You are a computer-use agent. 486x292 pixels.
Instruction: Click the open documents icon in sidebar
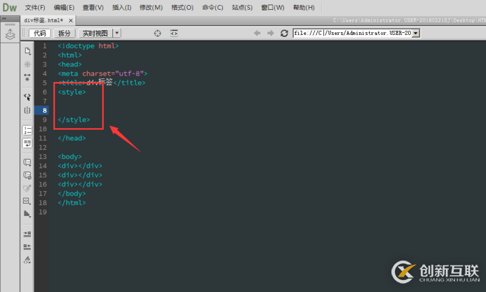pos(27,51)
